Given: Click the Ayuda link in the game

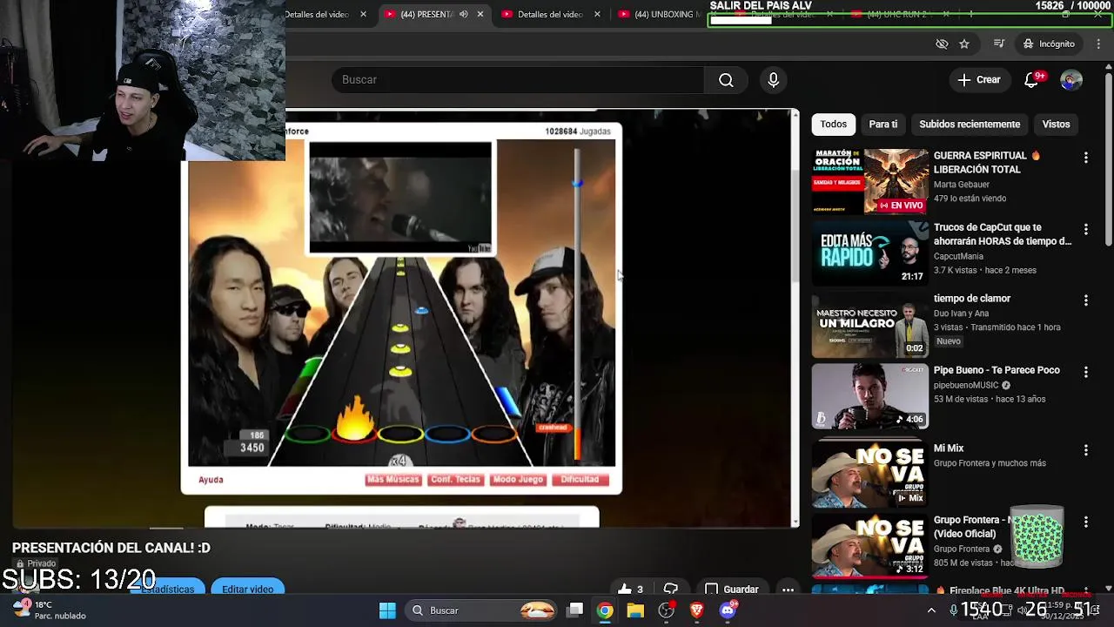Looking at the screenshot, I should pyautogui.click(x=211, y=480).
